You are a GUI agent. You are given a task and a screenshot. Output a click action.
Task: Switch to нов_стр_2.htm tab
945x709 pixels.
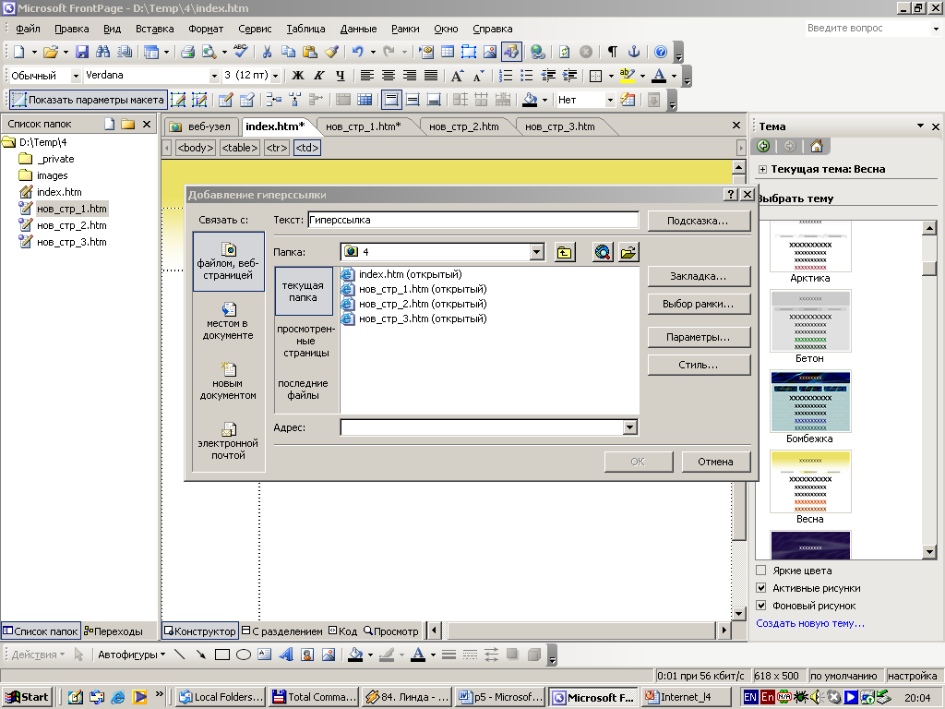click(x=464, y=126)
